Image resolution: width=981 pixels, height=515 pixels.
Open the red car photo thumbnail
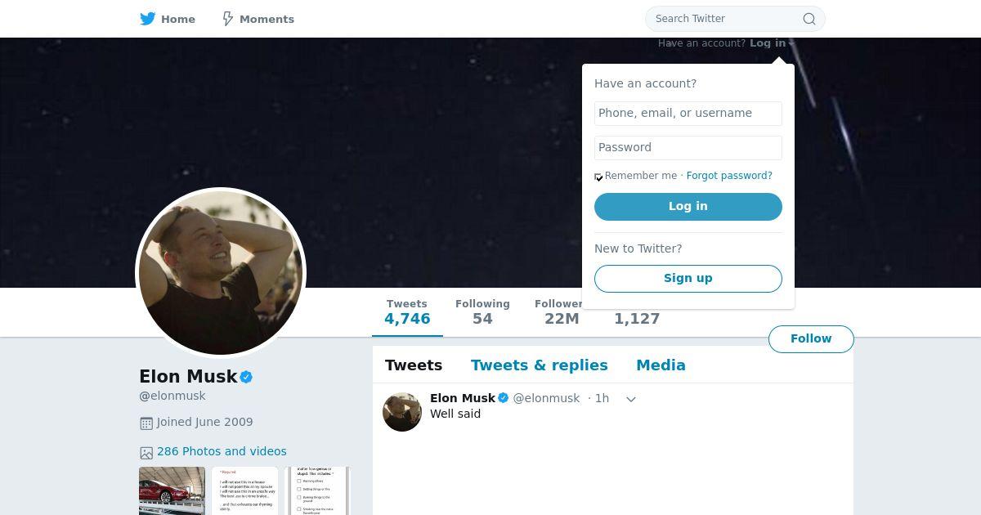click(x=172, y=491)
